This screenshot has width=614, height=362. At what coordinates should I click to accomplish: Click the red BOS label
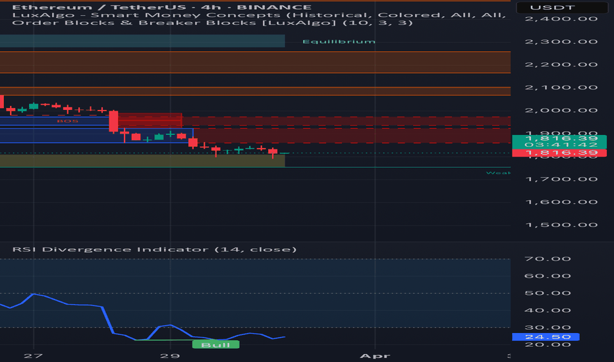coord(68,121)
